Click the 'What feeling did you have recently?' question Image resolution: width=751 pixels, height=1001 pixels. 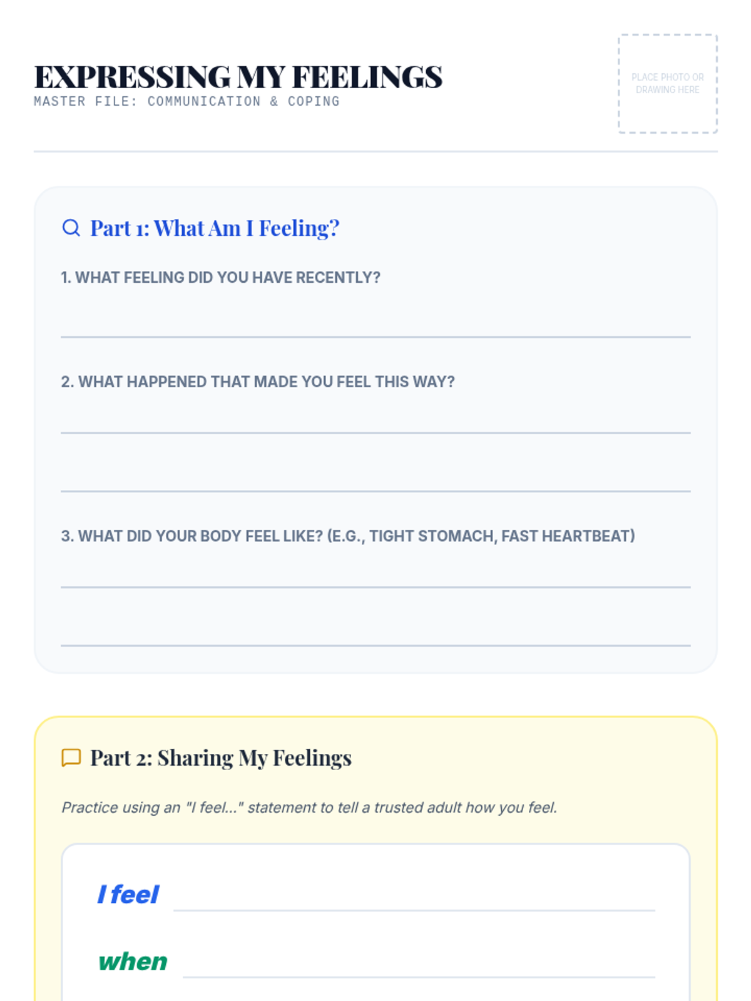pyautogui.click(x=220, y=277)
